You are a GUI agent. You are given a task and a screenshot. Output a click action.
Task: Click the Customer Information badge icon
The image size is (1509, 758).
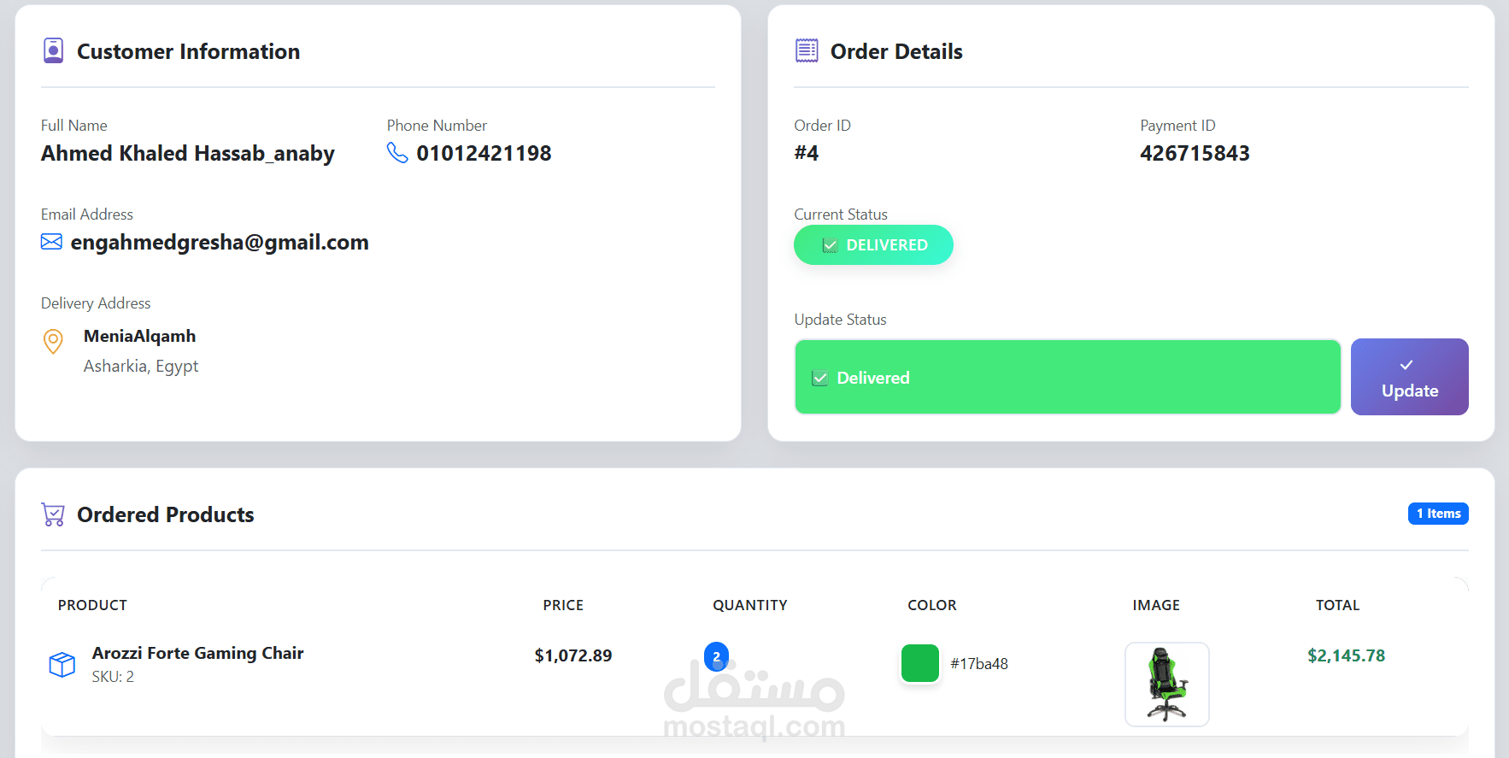coord(53,50)
